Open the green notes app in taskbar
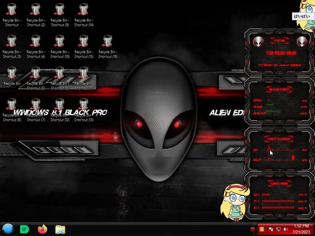The height and width of the screenshot is (236, 315). (25, 229)
